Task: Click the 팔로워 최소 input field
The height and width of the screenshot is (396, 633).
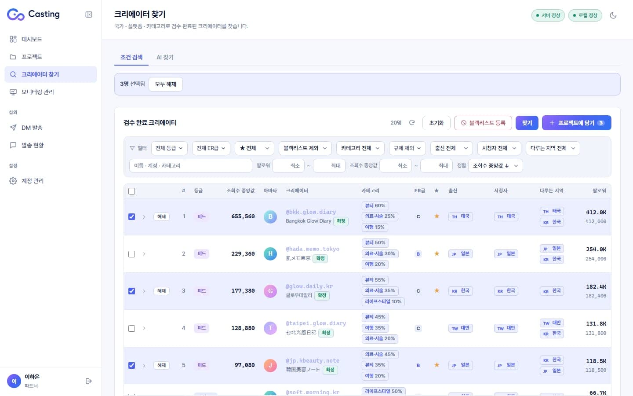Action: [x=288, y=165]
